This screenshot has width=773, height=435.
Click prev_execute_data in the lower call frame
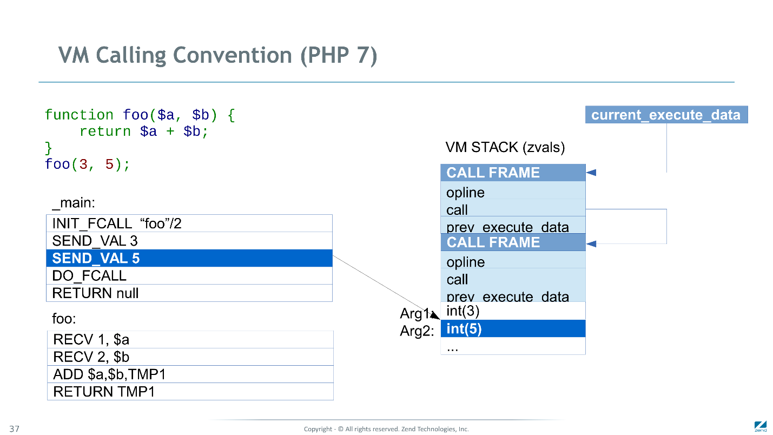[x=513, y=294]
